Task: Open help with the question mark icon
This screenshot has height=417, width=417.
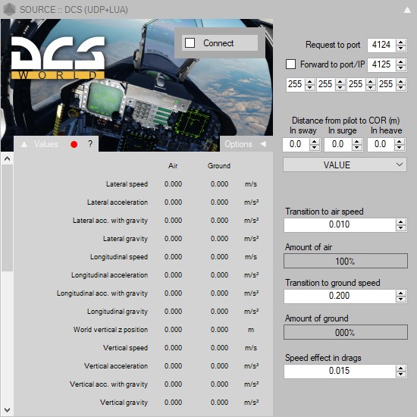Action: tap(90, 144)
